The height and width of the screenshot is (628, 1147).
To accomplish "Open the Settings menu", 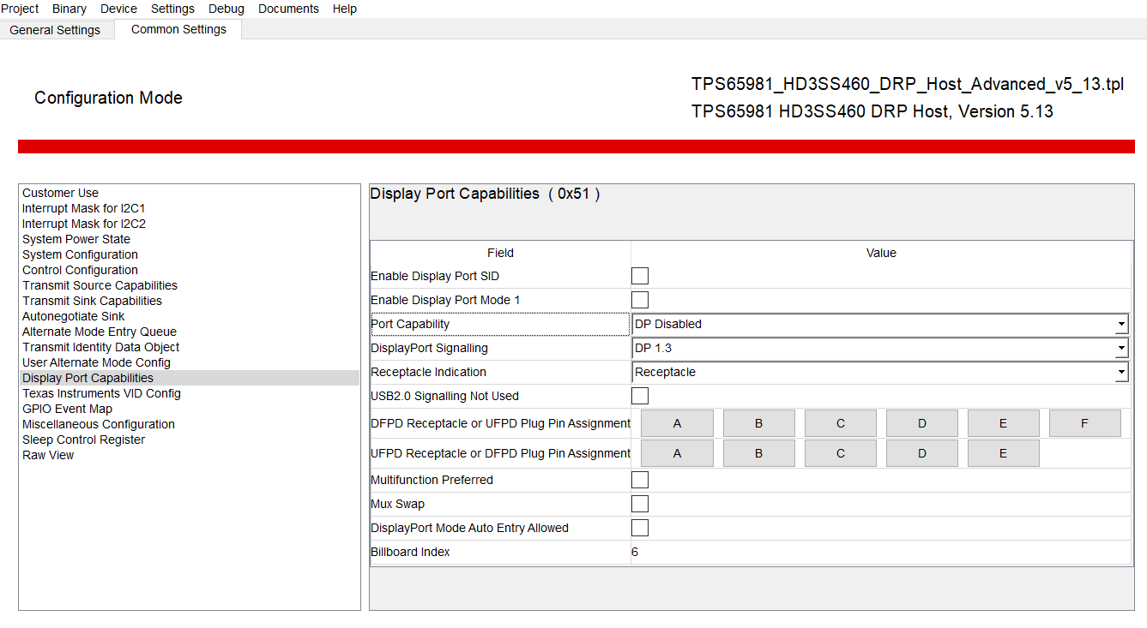I will (x=172, y=9).
